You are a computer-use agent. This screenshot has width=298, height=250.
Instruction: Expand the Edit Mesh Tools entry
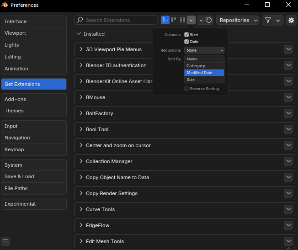[81, 241]
